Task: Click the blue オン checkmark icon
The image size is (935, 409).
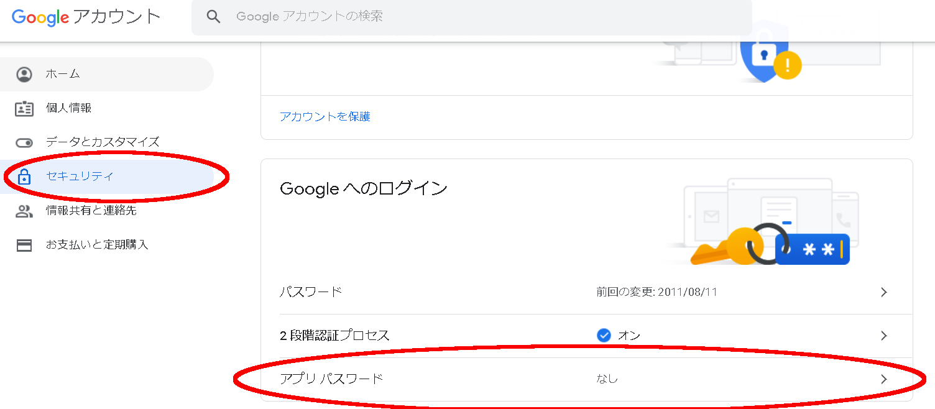Action: (604, 336)
